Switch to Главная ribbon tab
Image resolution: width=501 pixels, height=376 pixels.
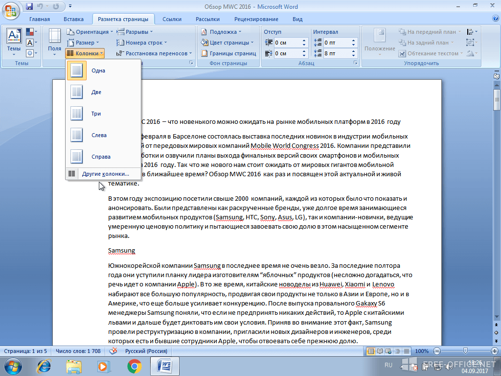coord(40,19)
